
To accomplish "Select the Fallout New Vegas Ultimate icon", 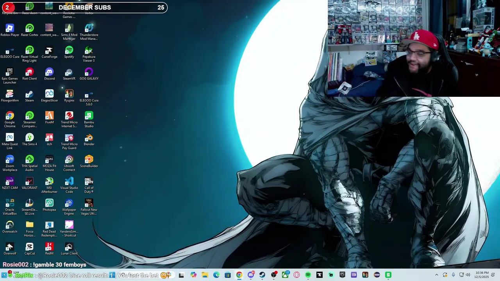I will coord(89,207).
